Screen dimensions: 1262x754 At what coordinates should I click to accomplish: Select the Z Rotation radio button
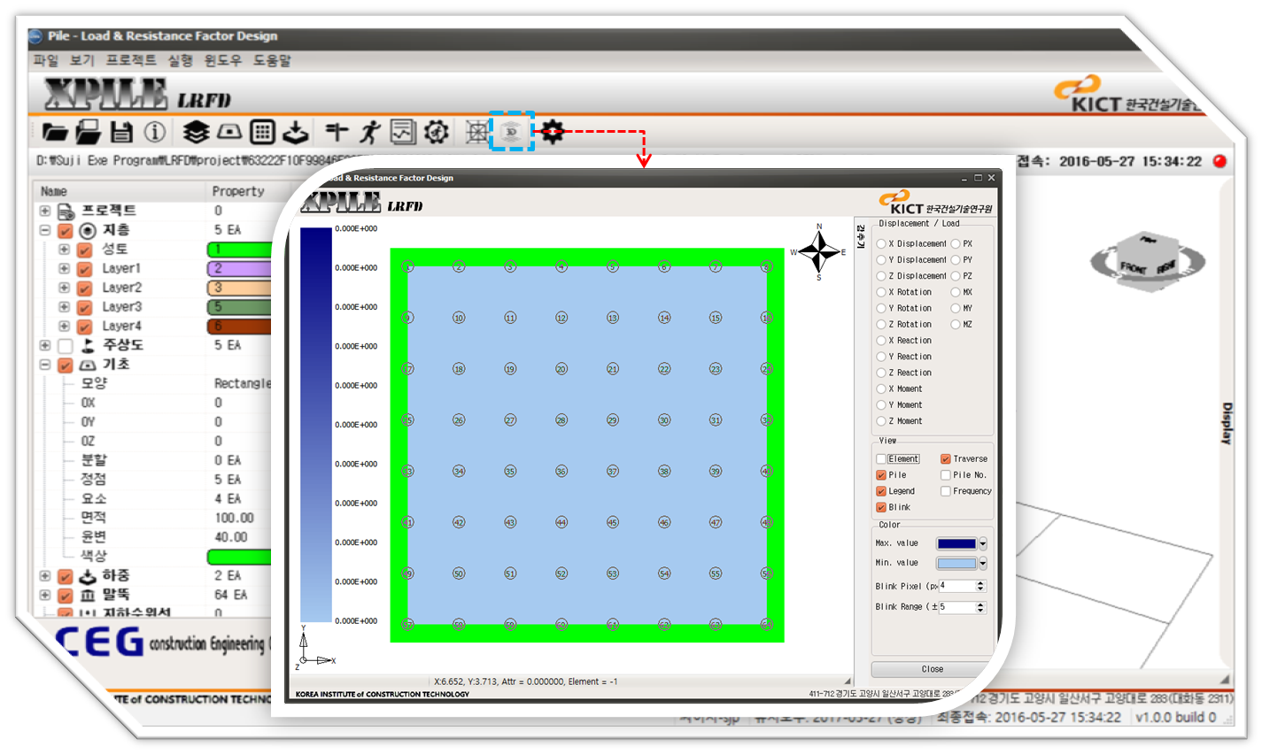point(881,325)
